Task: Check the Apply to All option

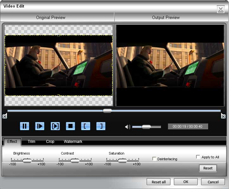Action: pyautogui.click(x=198, y=157)
